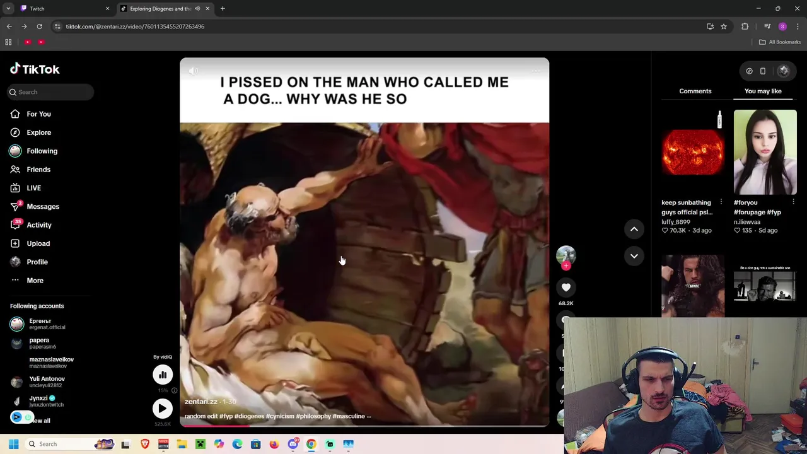
Task: Seek on the video progress bar
Action: (x=364, y=426)
